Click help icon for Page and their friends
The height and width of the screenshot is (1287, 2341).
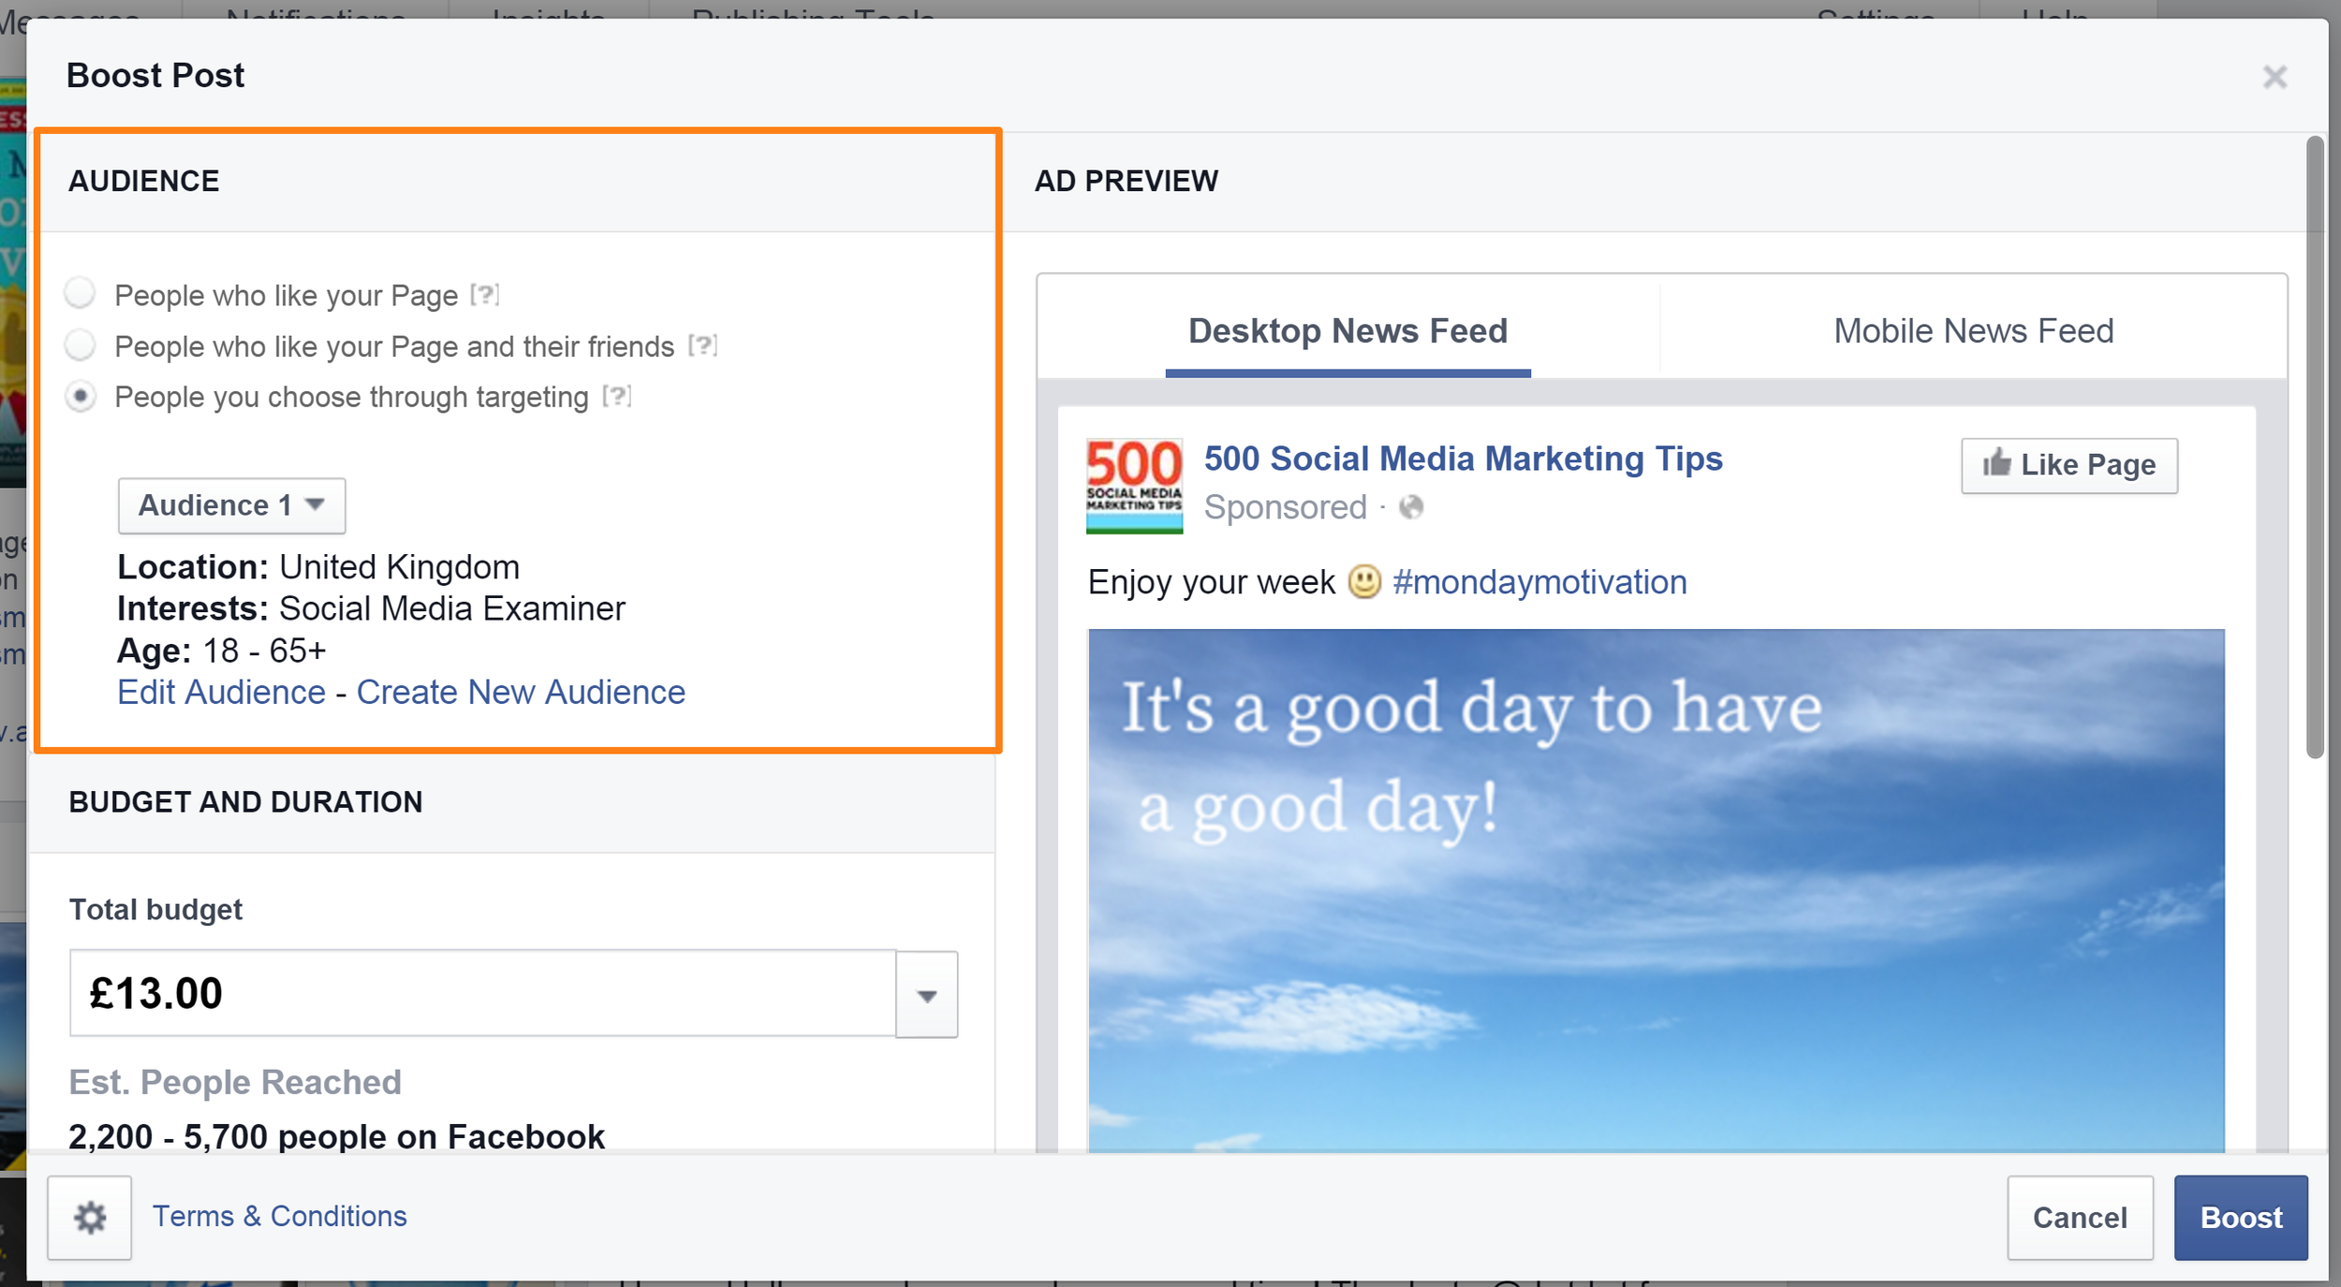[x=702, y=345]
